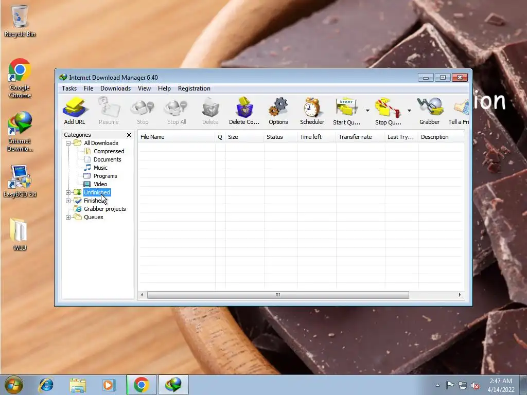Click the Delete toolbar icon
Image resolution: width=527 pixels, height=395 pixels.
210,111
